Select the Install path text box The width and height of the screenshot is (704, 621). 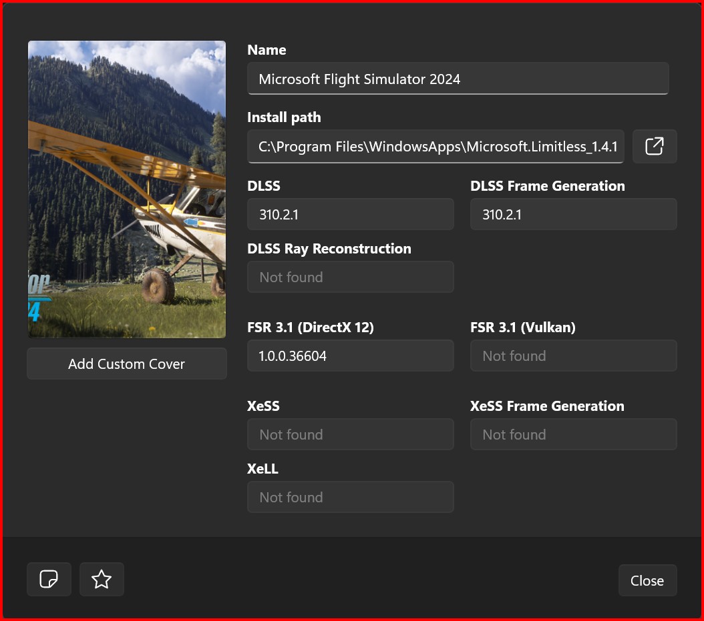tap(435, 146)
